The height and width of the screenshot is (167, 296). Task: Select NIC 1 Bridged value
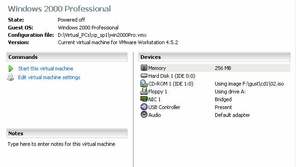[223, 99]
